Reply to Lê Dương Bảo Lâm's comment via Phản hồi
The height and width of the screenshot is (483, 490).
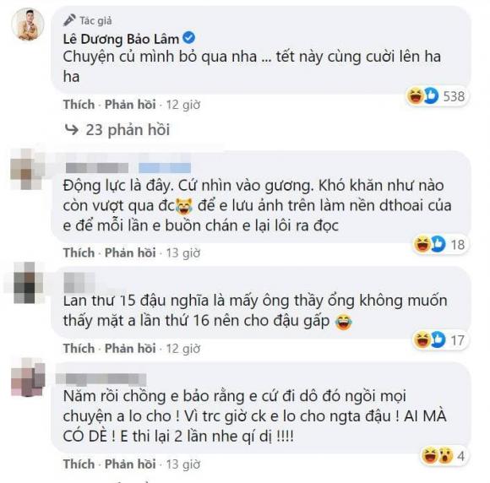(x=130, y=105)
